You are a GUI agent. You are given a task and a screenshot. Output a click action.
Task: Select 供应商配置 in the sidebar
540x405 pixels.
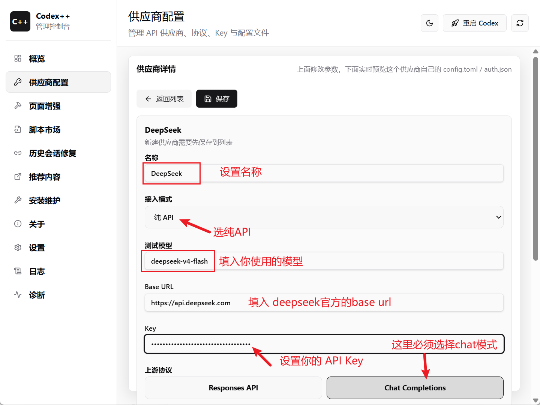click(58, 82)
